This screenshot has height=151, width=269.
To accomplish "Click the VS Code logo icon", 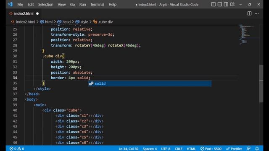I will tap(10, 4).
